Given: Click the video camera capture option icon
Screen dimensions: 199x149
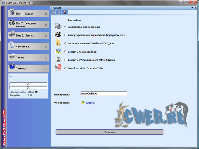Looking at the screenshot, I should (58, 26).
